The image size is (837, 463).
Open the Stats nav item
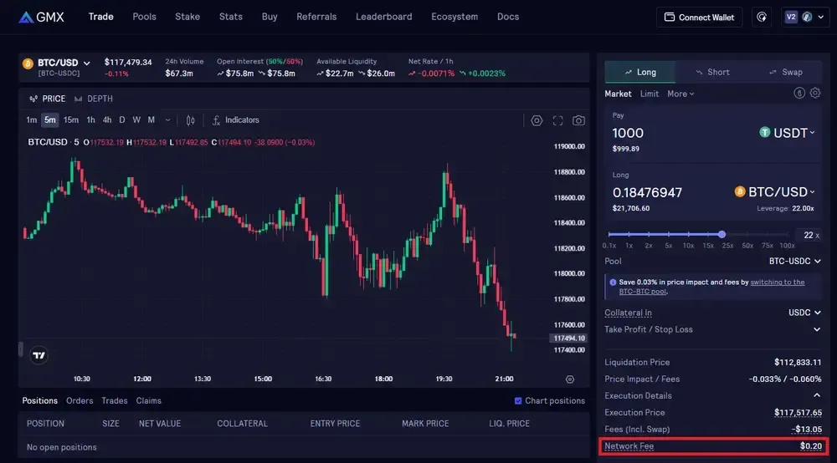pyautogui.click(x=231, y=17)
